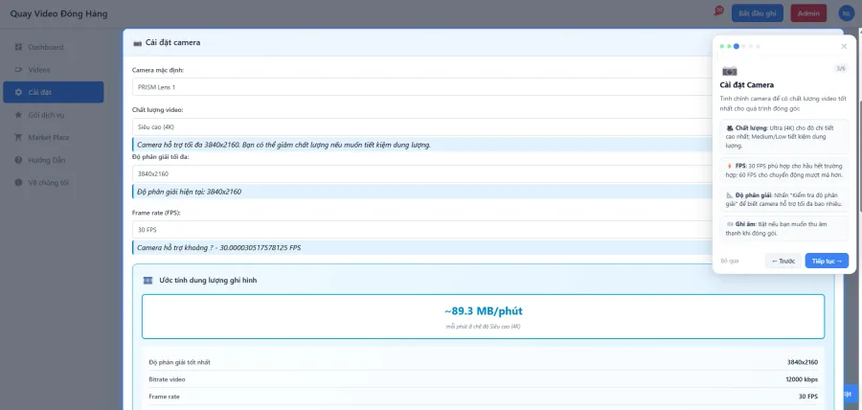
Task: Click the Ghi âm icon in popup
Action: pyautogui.click(x=730, y=224)
